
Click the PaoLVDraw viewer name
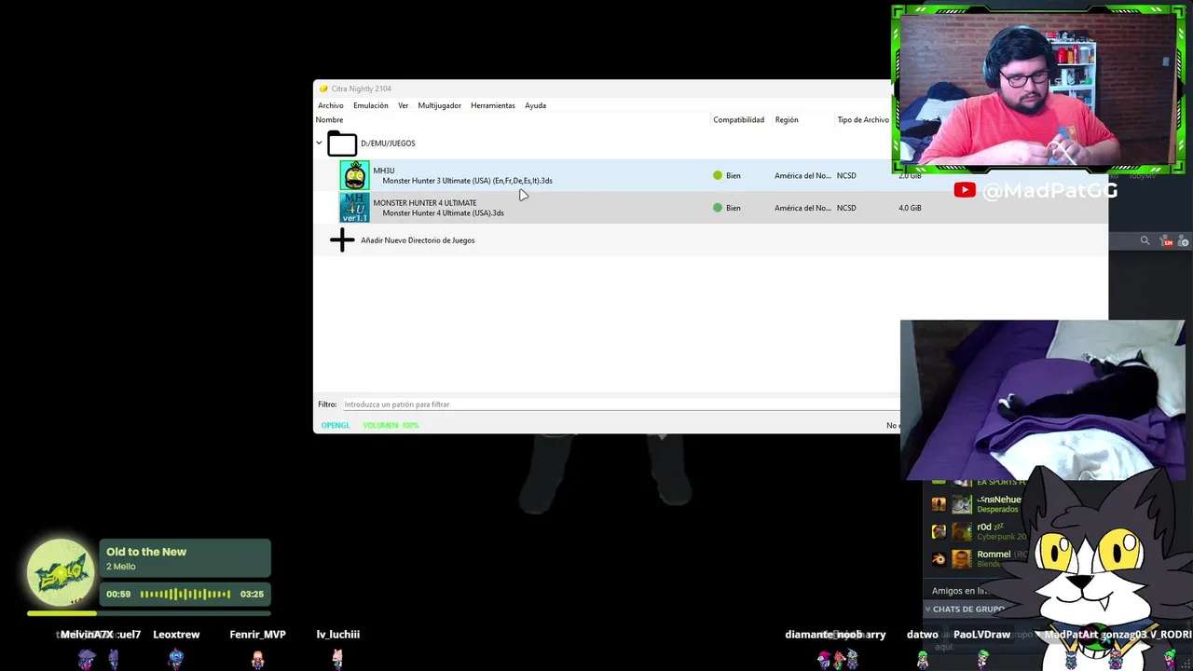click(x=981, y=635)
